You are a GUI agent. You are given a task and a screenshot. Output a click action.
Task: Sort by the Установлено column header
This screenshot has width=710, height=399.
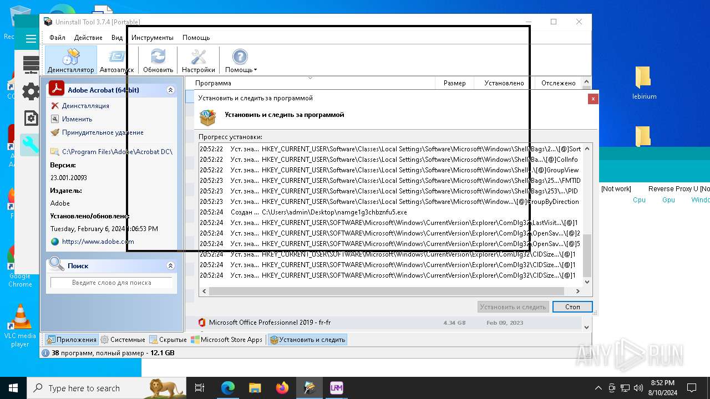tap(504, 83)
